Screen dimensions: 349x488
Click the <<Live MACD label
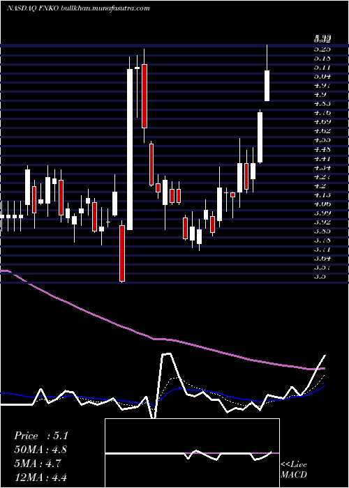tap(294, 469)
